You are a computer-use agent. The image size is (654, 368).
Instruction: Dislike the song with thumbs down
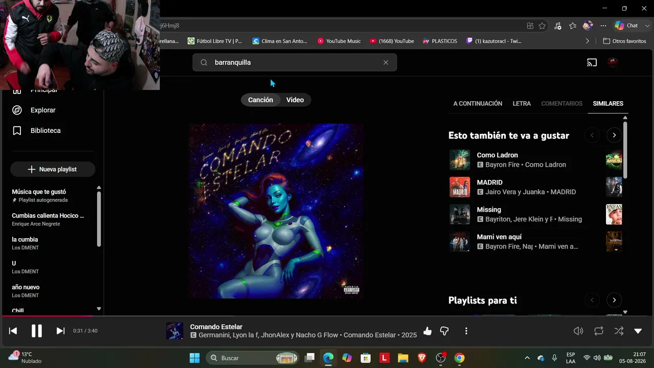tap(445, 331)
